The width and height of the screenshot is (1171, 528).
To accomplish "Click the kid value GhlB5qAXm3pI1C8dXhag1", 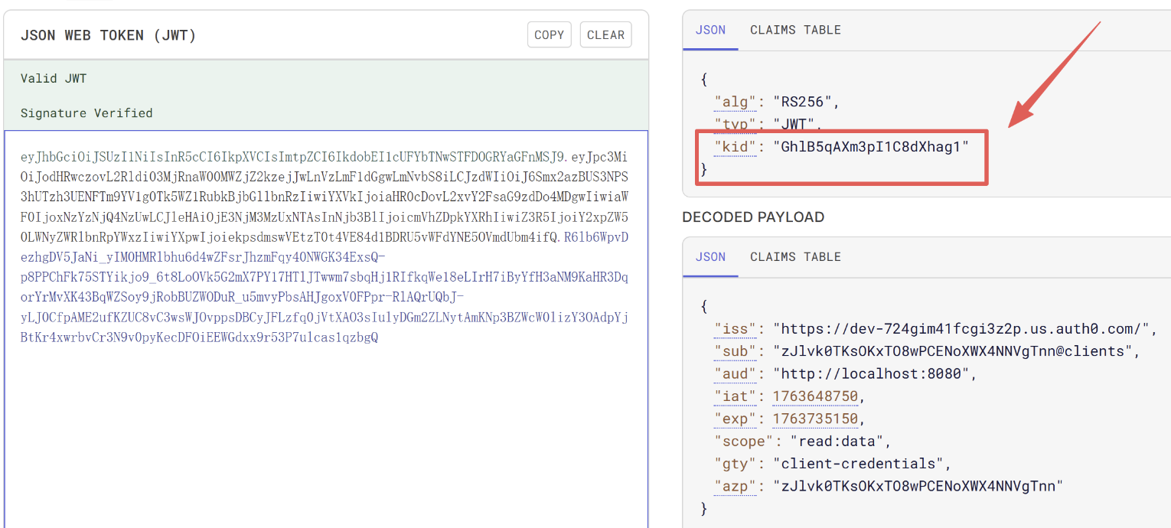I will (871, 146).
